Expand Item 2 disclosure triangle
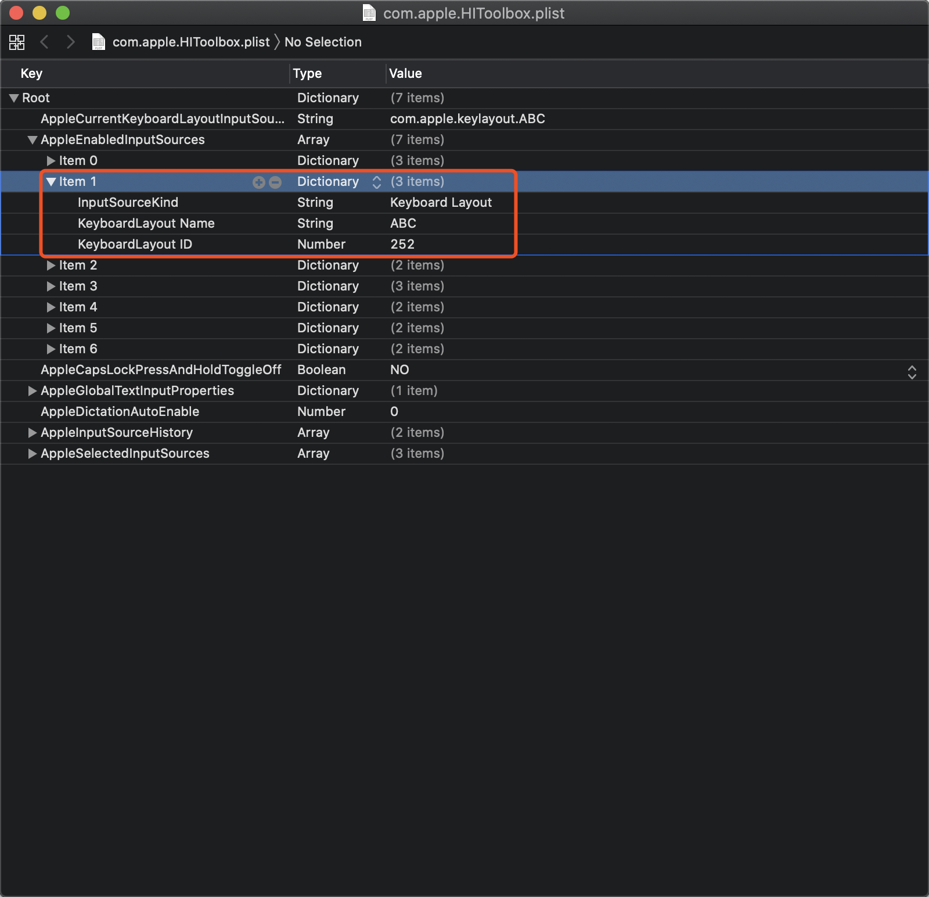Screen dimensions: 929x897 point(51,265)
